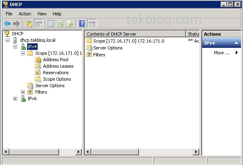Open the Help menu
This screenshot has height=165, width=243.
57,14
